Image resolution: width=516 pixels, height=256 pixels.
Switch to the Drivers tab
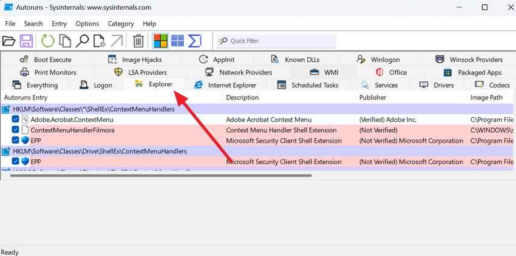(x=436, y=85)
